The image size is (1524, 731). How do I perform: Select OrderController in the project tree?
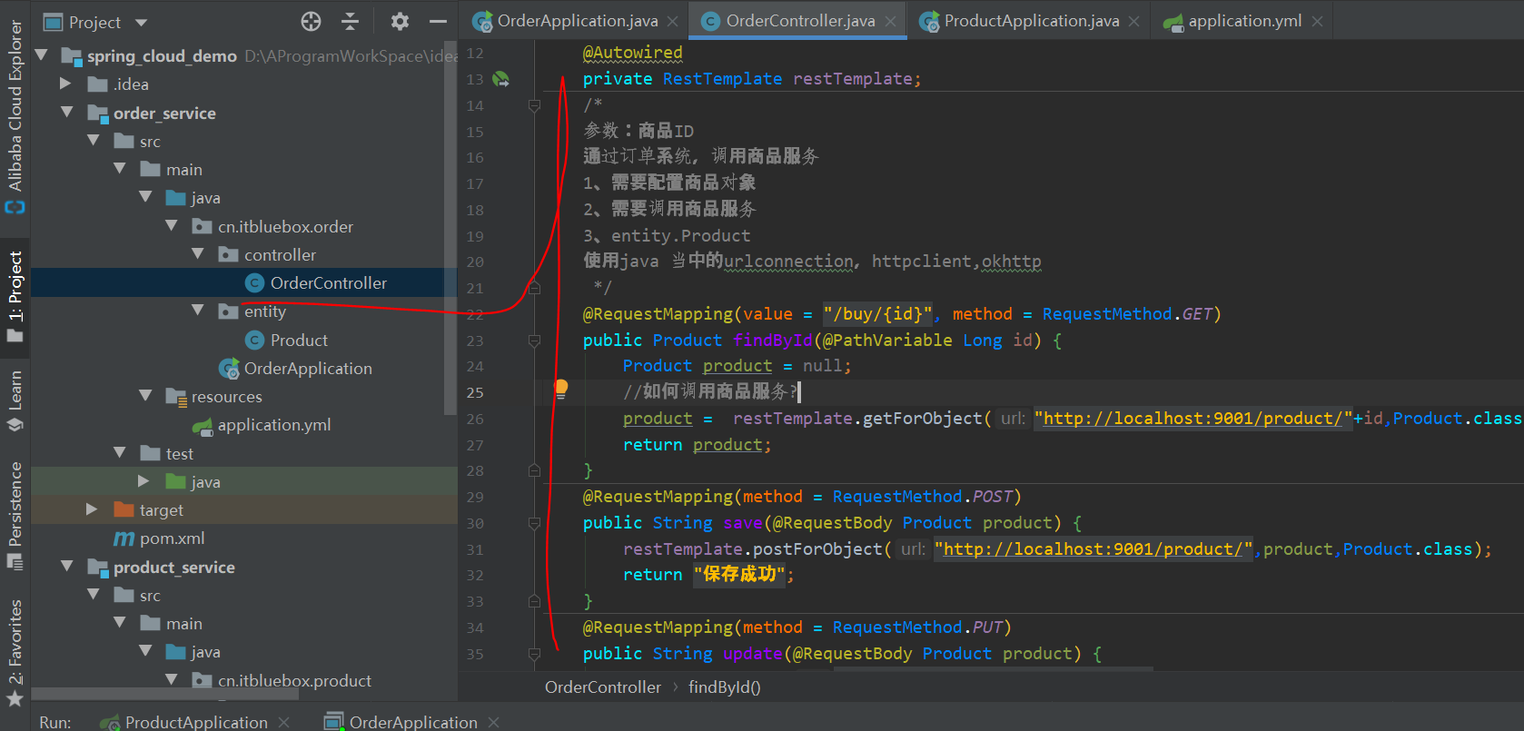point(329,283)
